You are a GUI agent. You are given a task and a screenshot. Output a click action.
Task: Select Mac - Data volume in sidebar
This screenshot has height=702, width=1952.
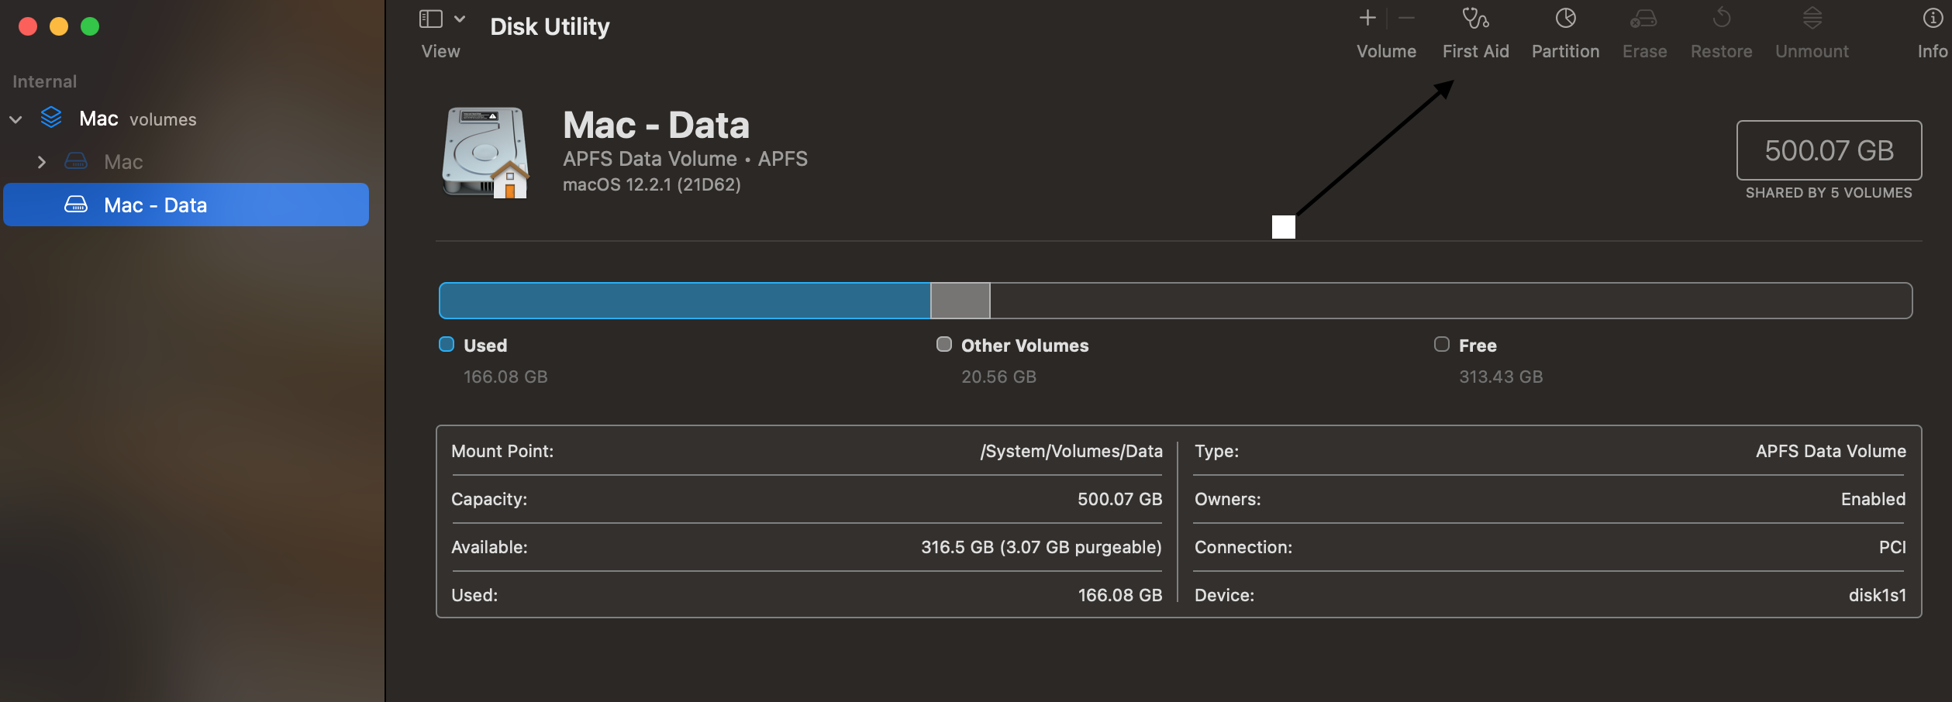155,205
